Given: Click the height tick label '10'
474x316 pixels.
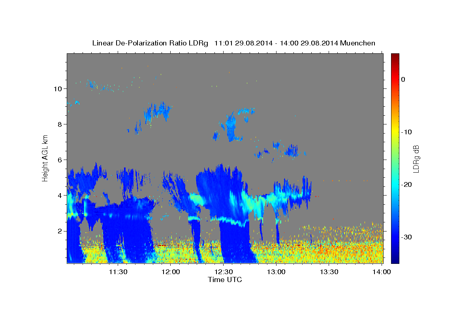Looking at the screenshot, I should click(x=58, y=88).
